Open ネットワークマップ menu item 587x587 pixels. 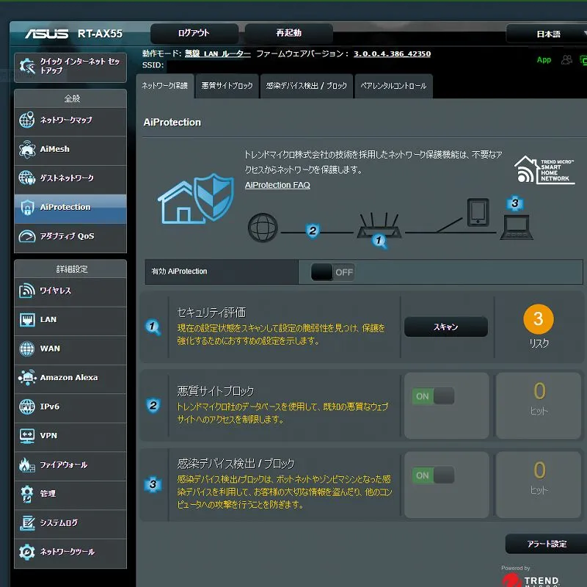click(70, 120)
